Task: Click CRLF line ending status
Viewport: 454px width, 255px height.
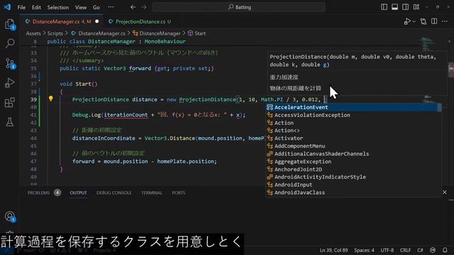Action: 405,250
